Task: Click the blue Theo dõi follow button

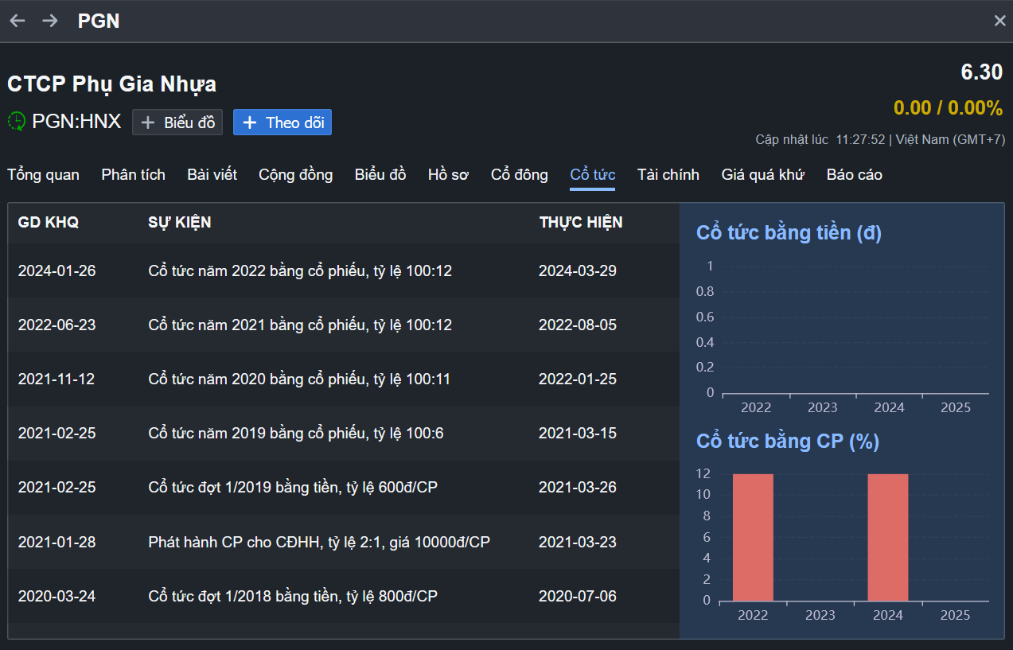Action: [282, 123]
